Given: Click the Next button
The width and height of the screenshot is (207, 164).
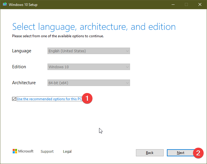Looking at the screenshot, I should click(x=180, y=153).
